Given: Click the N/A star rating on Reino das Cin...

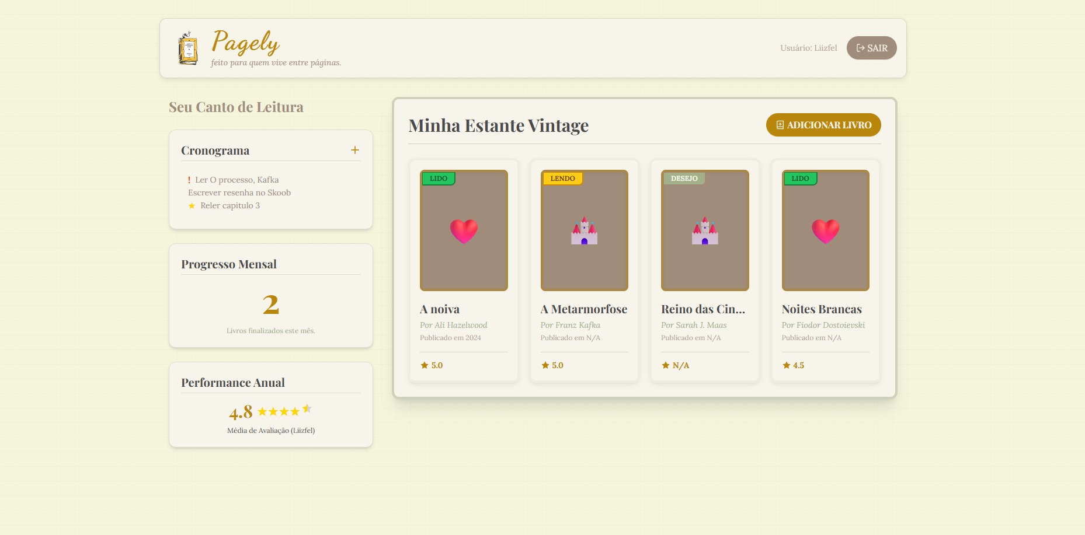Looking at the screenshot, I should coord(675,365).
